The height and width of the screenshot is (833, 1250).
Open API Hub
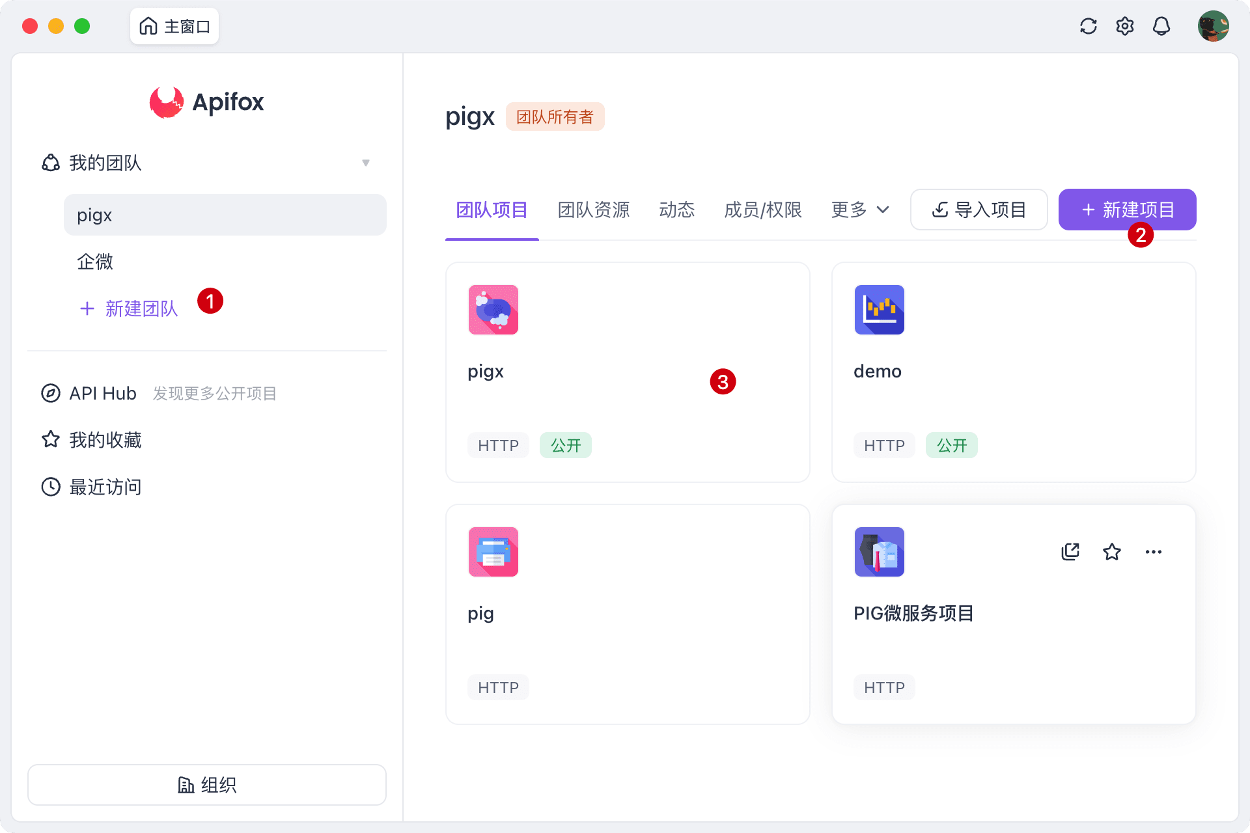[x=103, y=393]
